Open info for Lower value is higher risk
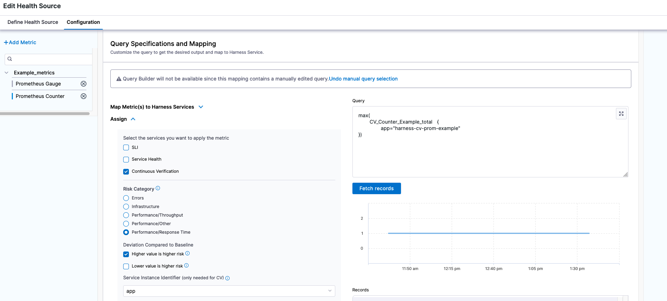Image resolution: width=667 pixels, height=301 pixels. [186, 265]
